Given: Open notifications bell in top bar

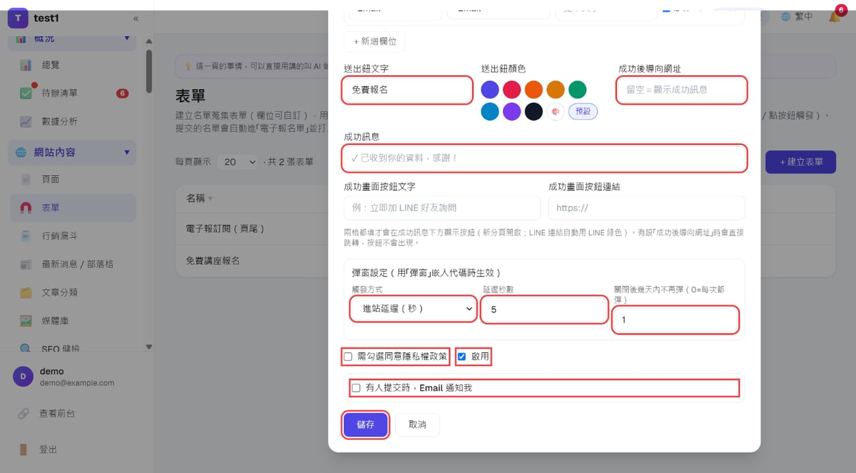Looking at the screenshot, I should (835, 17).
